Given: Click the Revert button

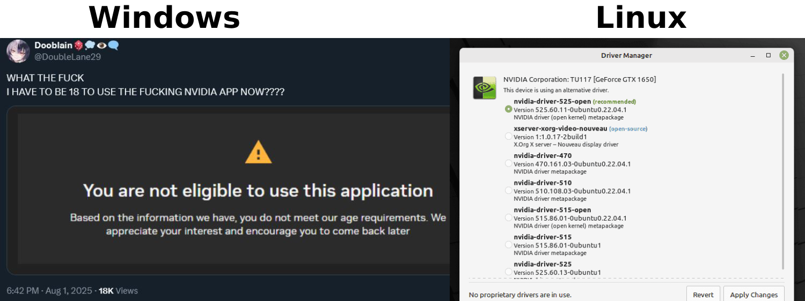Looking at the screenshot, I should click(x=703, y=295).
